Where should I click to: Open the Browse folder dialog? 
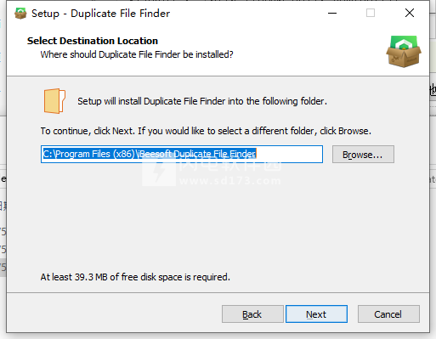point(363,155)
